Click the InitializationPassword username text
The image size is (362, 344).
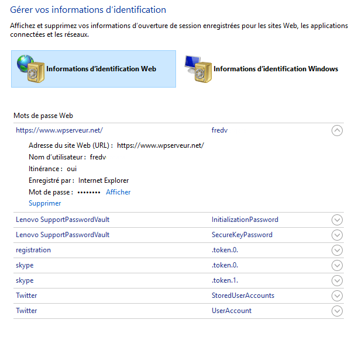tap(244, 220)
